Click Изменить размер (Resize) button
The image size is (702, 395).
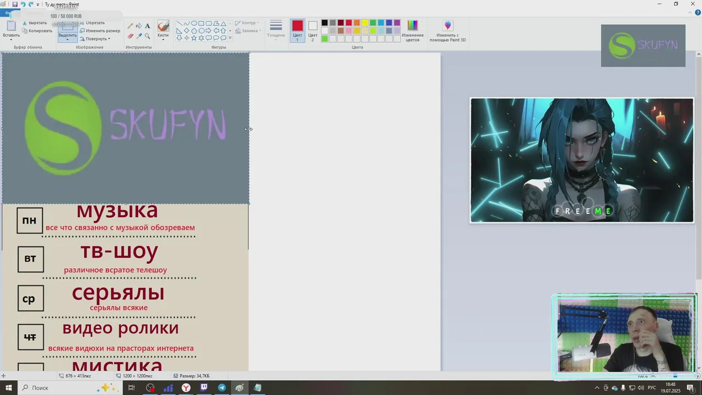point(100,31)
